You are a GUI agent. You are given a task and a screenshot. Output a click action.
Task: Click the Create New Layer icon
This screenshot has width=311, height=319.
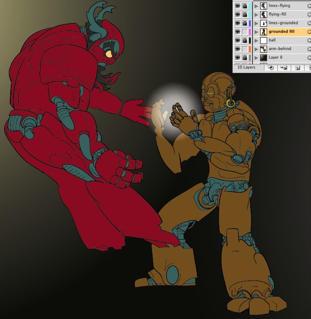[298, 68]
